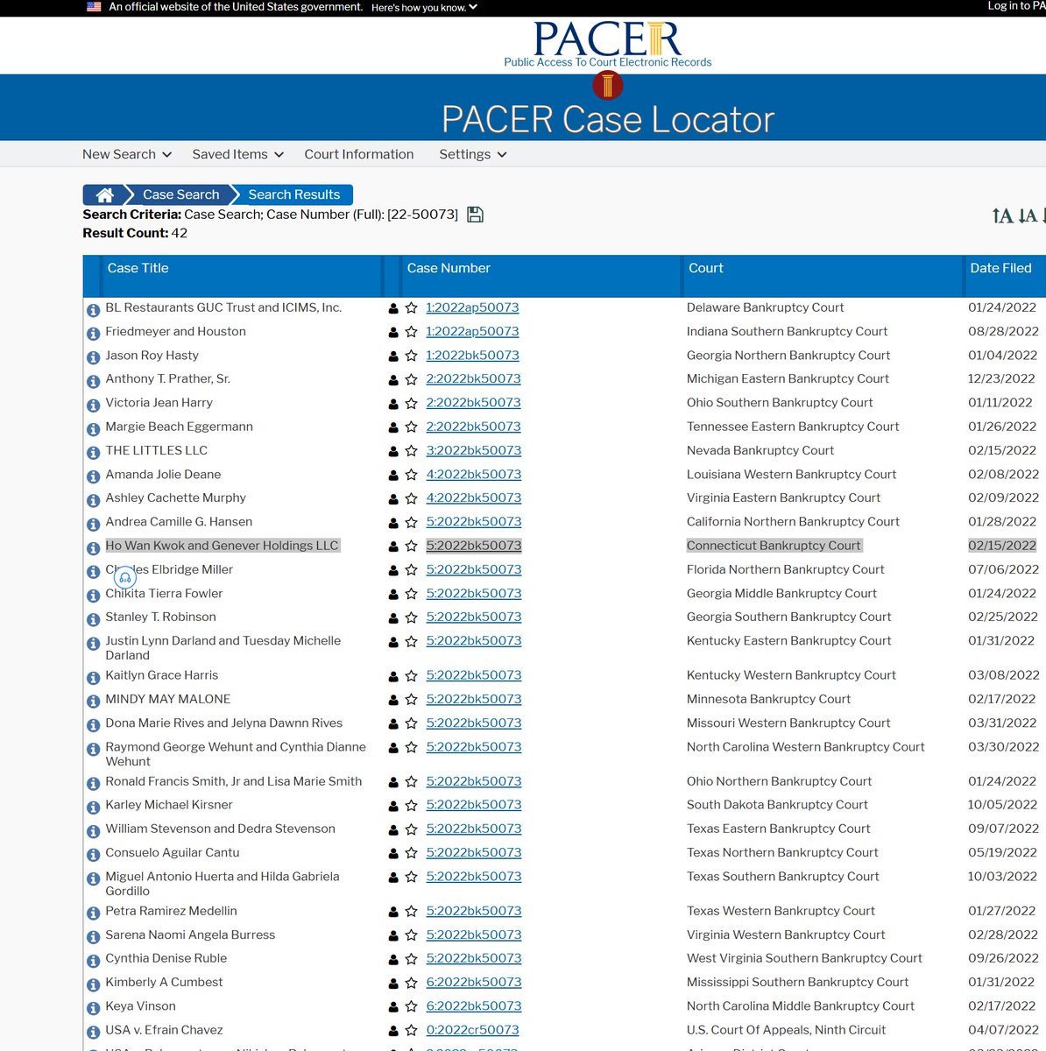Open party icon for Margie Beach Eggermann row

click(x=393, y=427)
